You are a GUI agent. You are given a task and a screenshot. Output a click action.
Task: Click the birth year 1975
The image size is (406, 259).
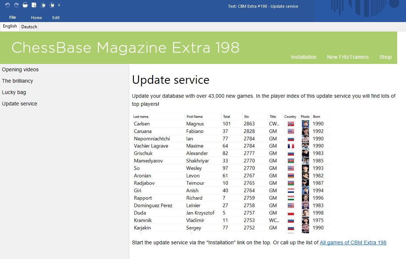[x=318, y=220]
